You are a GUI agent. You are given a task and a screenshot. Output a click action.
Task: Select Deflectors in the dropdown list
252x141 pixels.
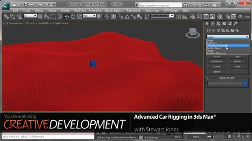pos(228,43)
